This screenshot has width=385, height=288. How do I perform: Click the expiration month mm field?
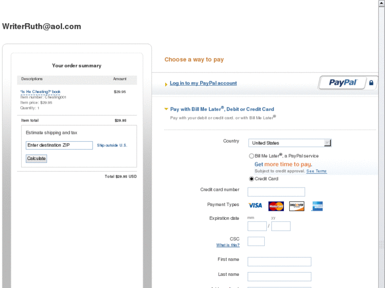pos(257,226)
